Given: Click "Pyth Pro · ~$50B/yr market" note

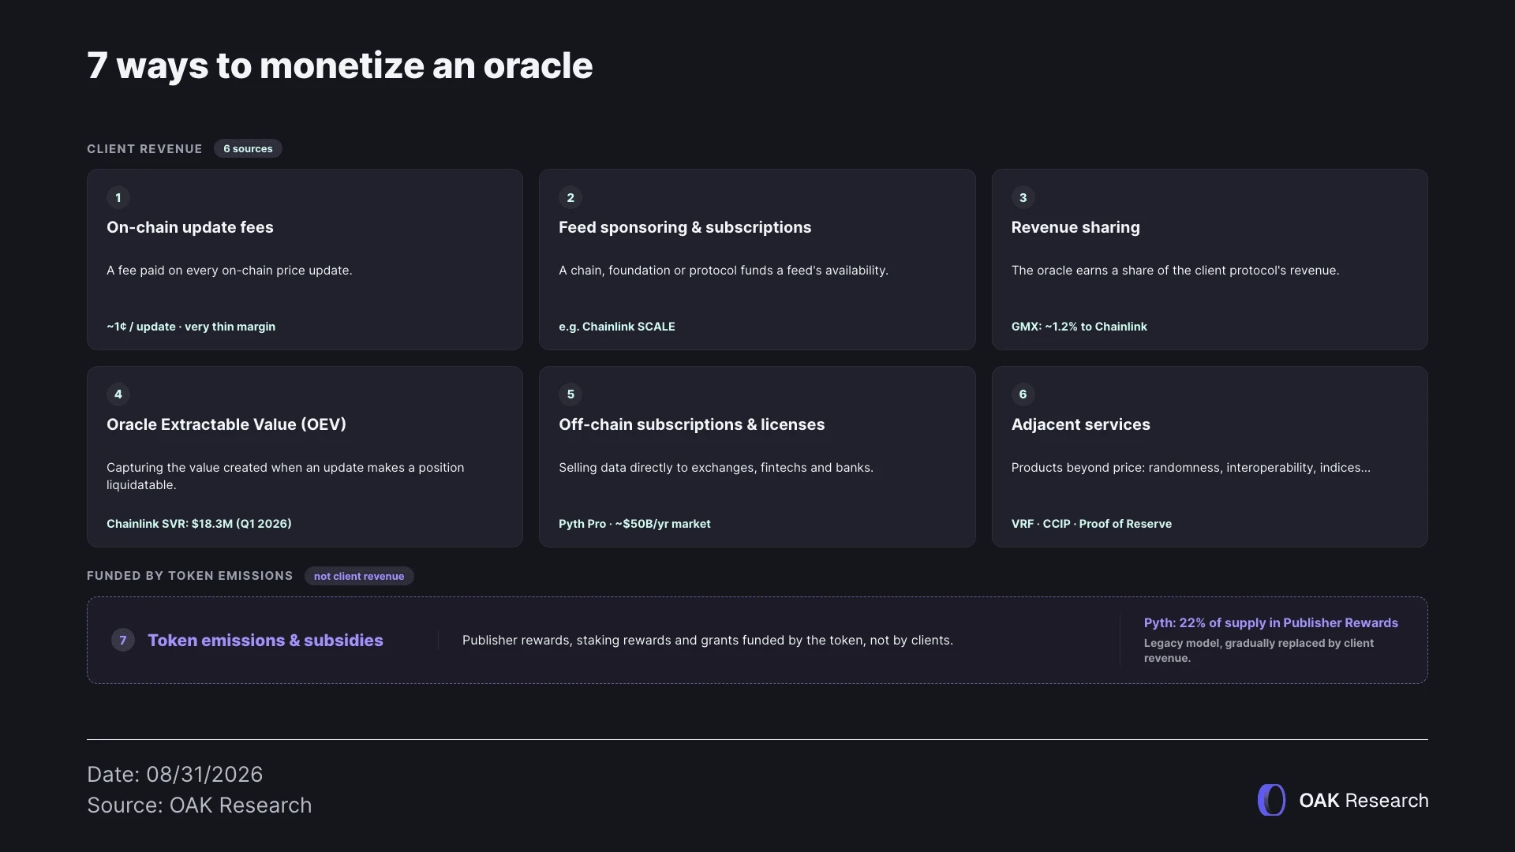Looking at the screenshot, I should coord(634,524).
